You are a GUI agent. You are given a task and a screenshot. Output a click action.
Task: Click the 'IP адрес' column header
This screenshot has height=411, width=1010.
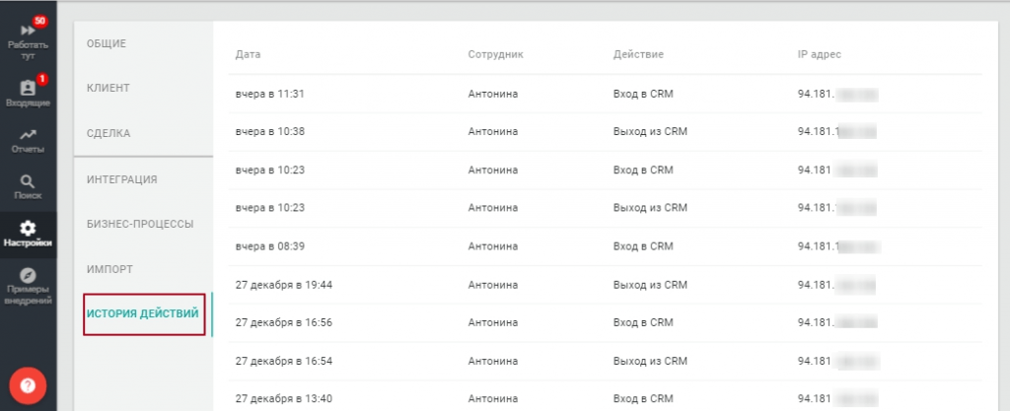[x=819, y=54]
